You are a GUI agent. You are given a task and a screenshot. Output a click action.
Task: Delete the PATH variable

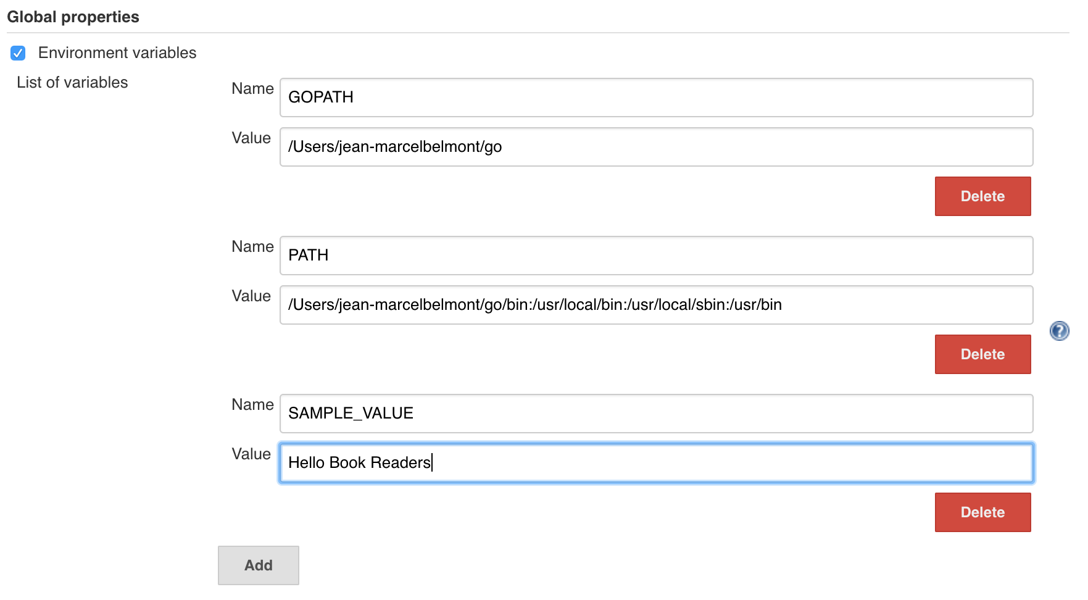[x=982, y=354]
